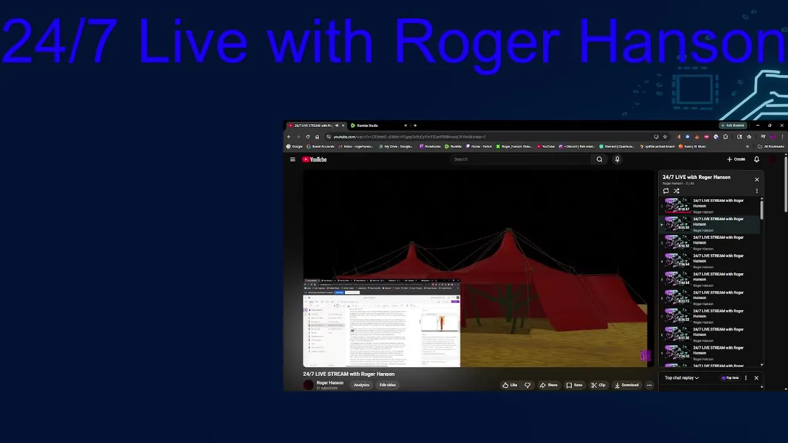The height and width of the screenshot is (443, 788).
Task: Open more actions ellipsis below video
Action: tap(649, 385)
